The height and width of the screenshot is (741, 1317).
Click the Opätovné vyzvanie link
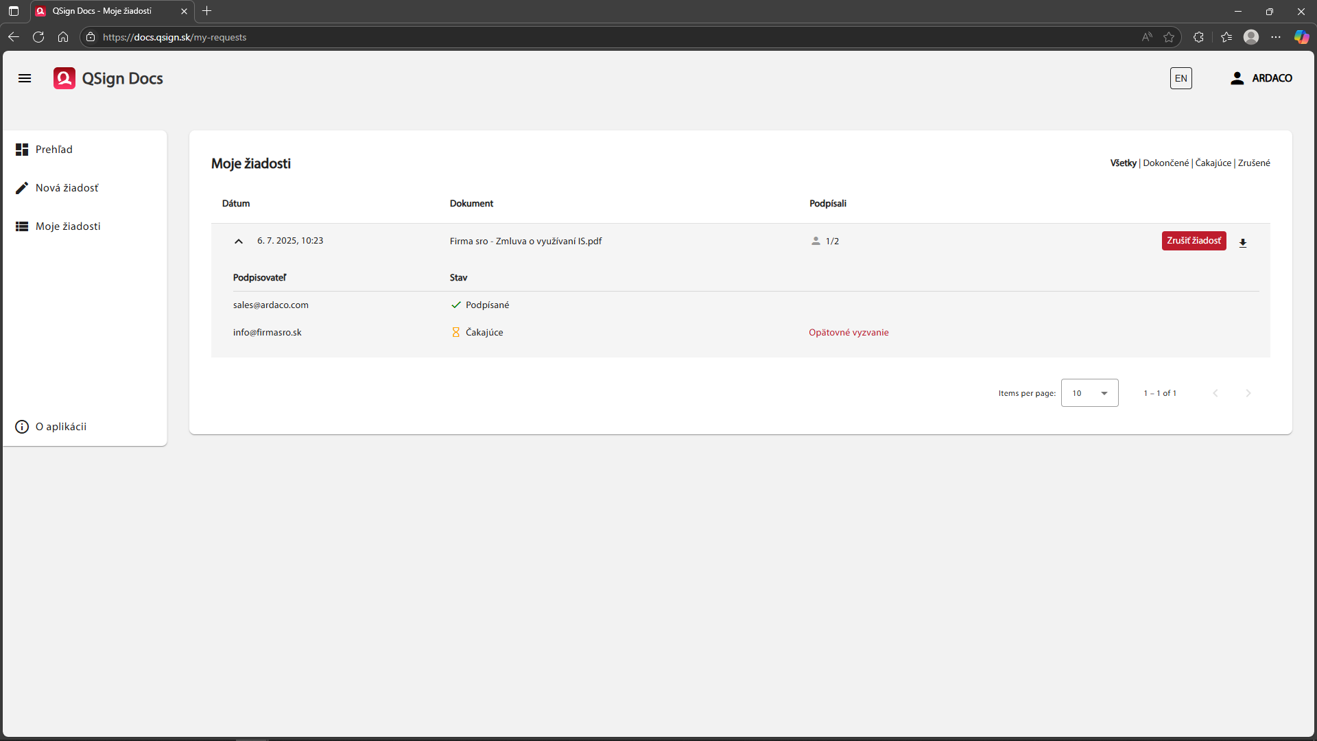tap(849, 333)
